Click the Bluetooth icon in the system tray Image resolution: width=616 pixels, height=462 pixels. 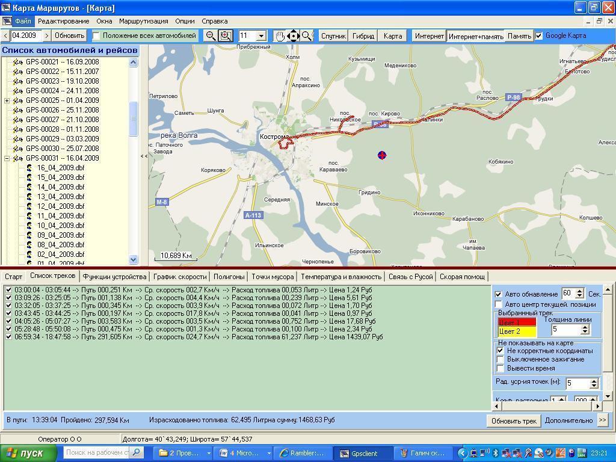click(496, 454)
